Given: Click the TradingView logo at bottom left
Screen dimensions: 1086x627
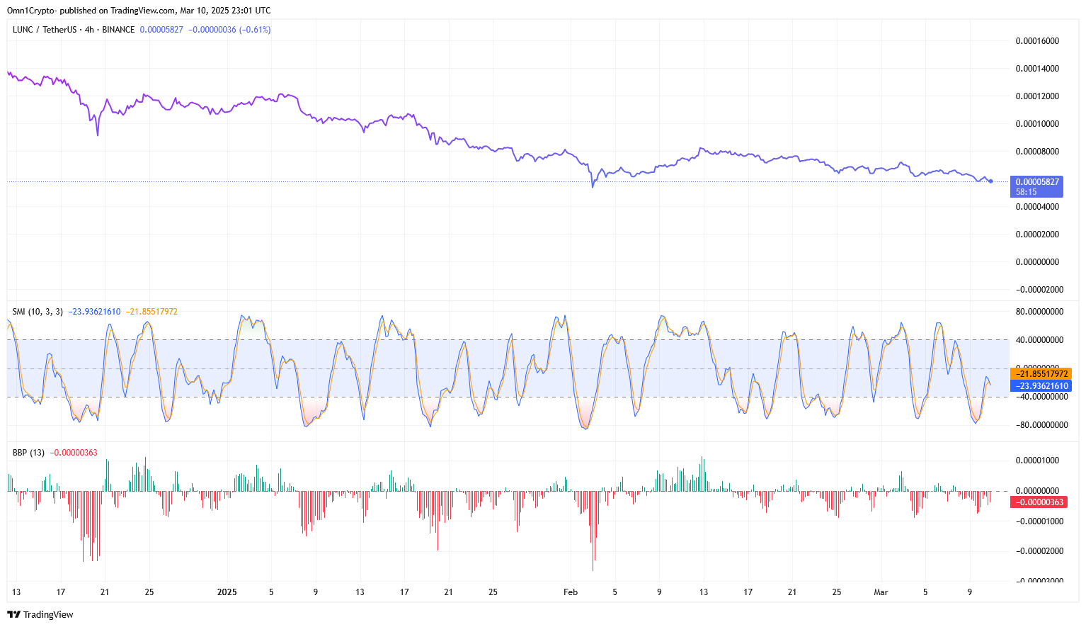Looking at the screenshot, I should [40, 614].
